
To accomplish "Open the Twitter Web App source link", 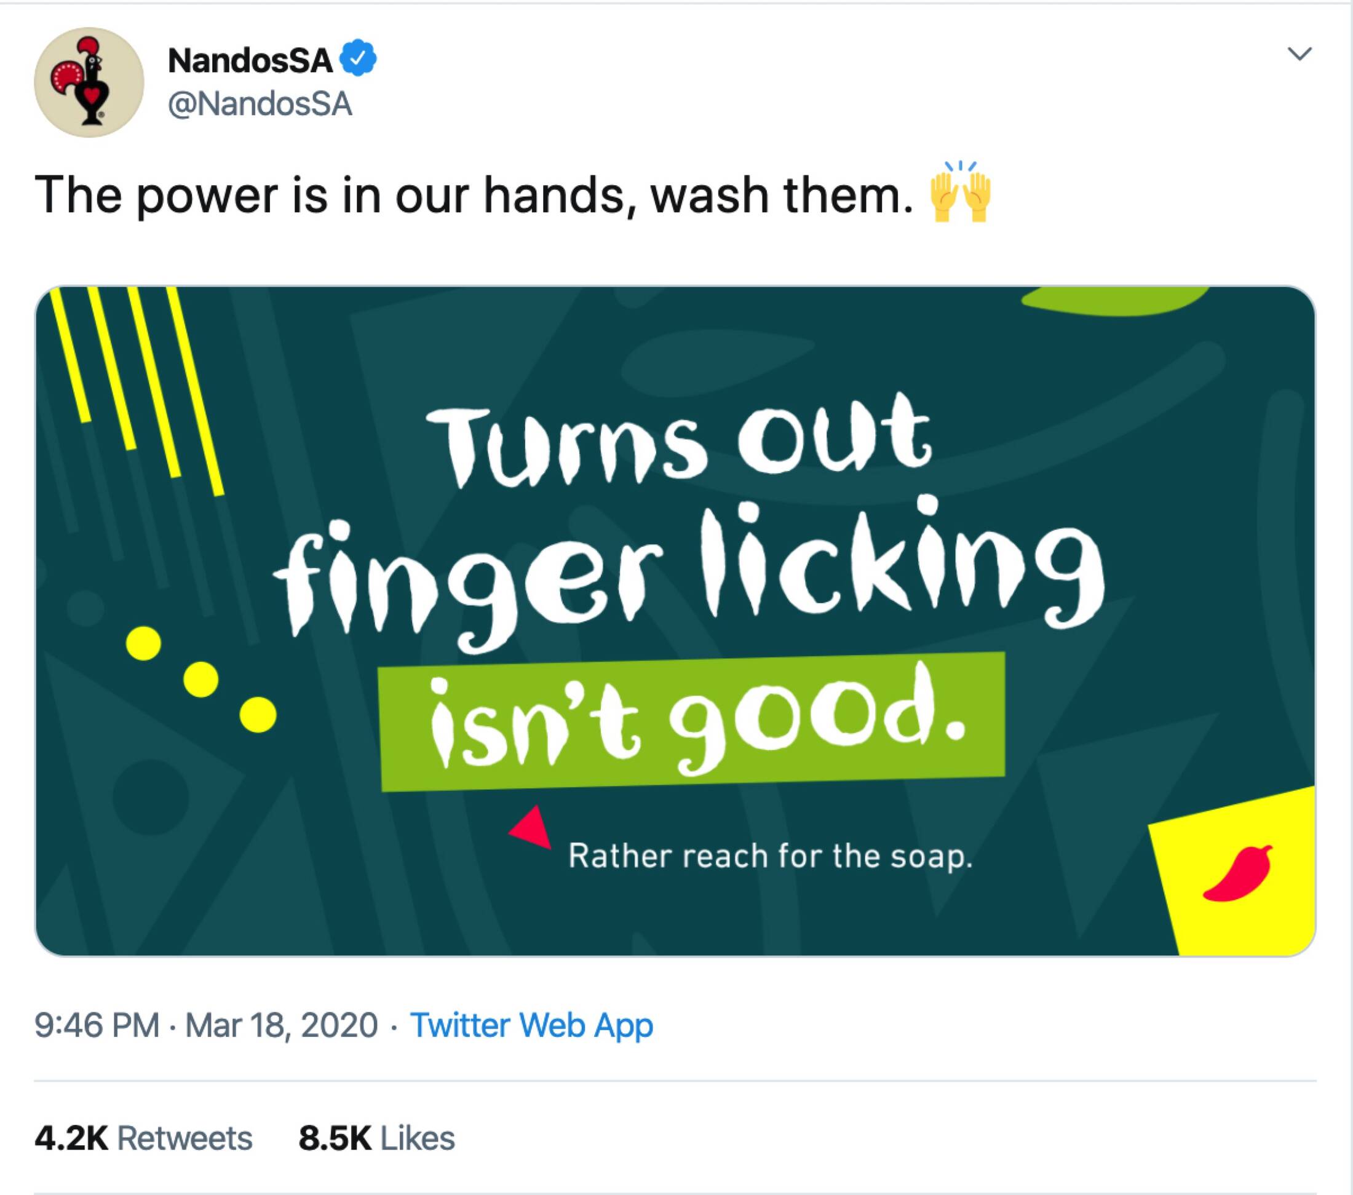I will pos(531,1025).
